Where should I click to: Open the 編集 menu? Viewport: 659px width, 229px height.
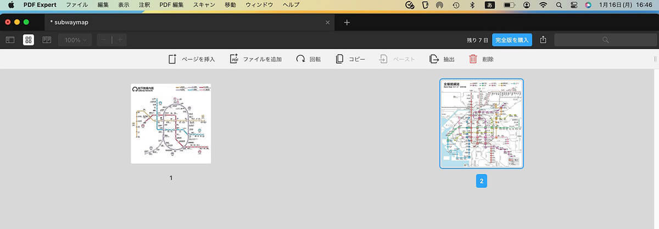[x=103, y=5]
